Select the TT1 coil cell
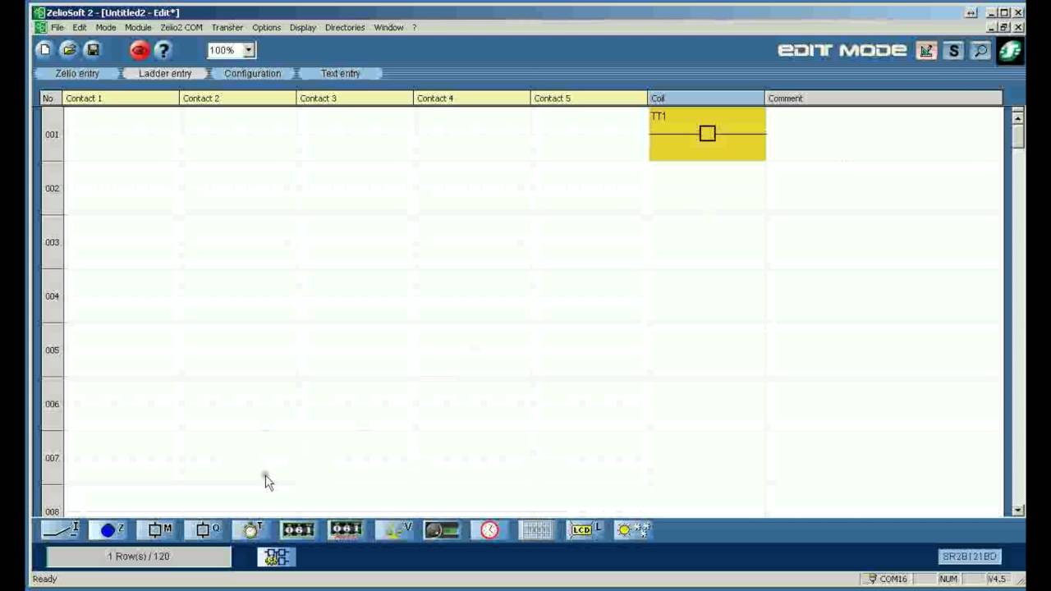Viewport: 1051px width, 591px height. click(x=707, y=134)
